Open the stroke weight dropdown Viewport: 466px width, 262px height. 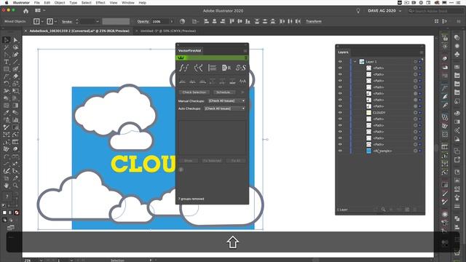coord(97,21)
